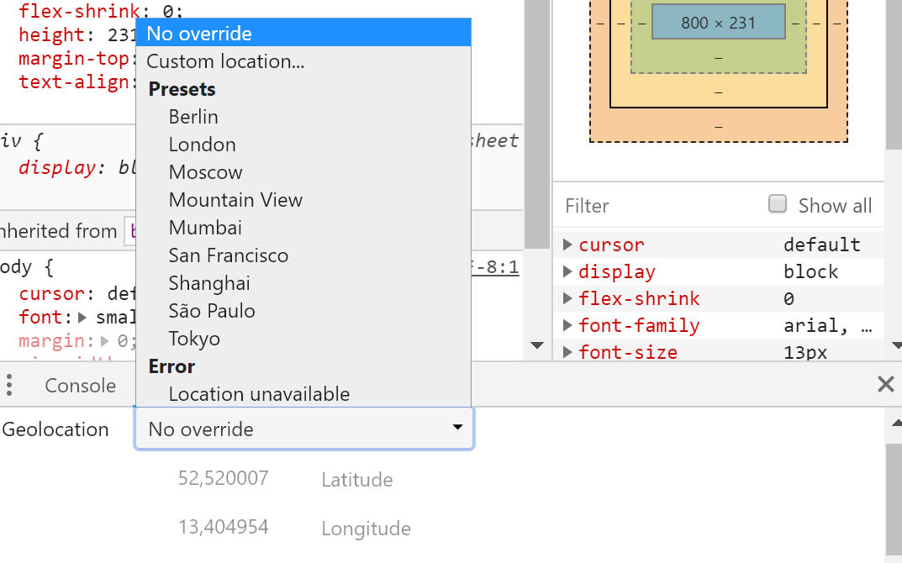Expand the flex-shrink computed property
This screenshot has height=563, width=902.
(567, 299)
